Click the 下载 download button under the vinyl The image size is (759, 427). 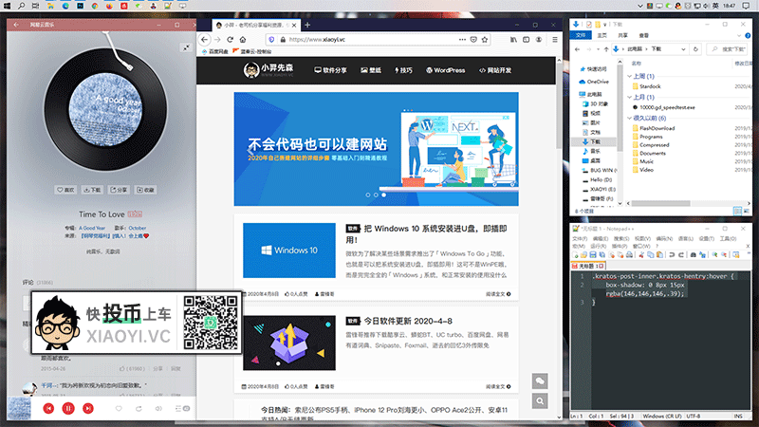click(93, 190)
